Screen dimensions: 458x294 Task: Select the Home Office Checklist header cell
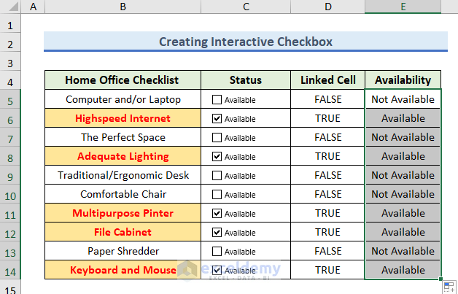click(x=123, y=80)
